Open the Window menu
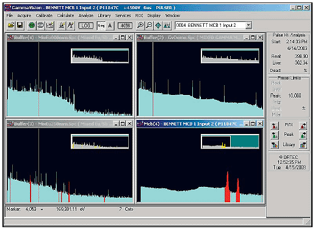 [x=173, y=15]
